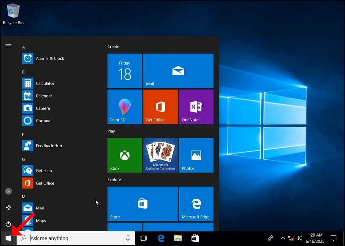Expand the Start menu hamburger navigation

click(x=8, y=46)
